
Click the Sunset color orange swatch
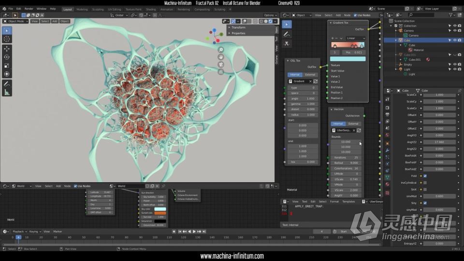160,213
